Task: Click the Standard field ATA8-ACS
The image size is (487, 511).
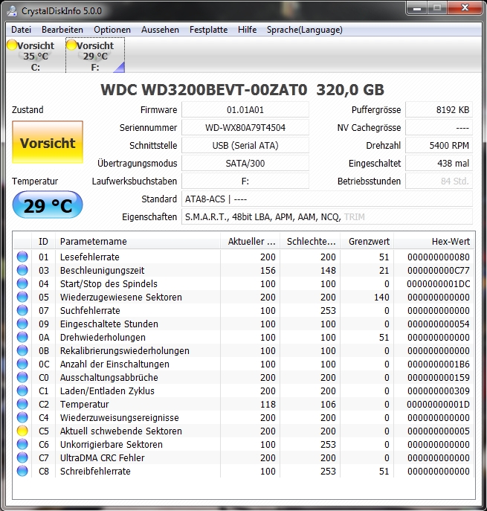Action: click(326, 199)
